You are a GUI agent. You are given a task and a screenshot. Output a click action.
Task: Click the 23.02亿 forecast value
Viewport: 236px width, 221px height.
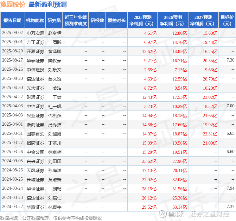click(210, 97)
